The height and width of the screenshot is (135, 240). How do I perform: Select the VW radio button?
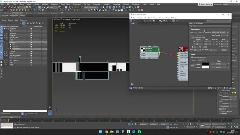tap(198, 47)
